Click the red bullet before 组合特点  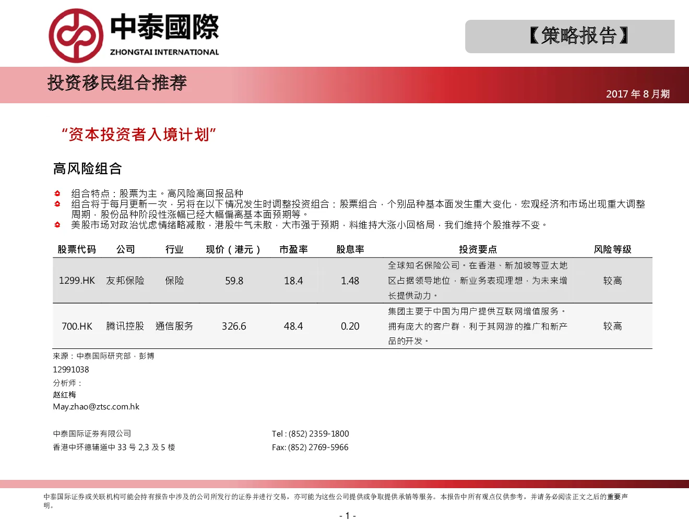coord(57,194)
